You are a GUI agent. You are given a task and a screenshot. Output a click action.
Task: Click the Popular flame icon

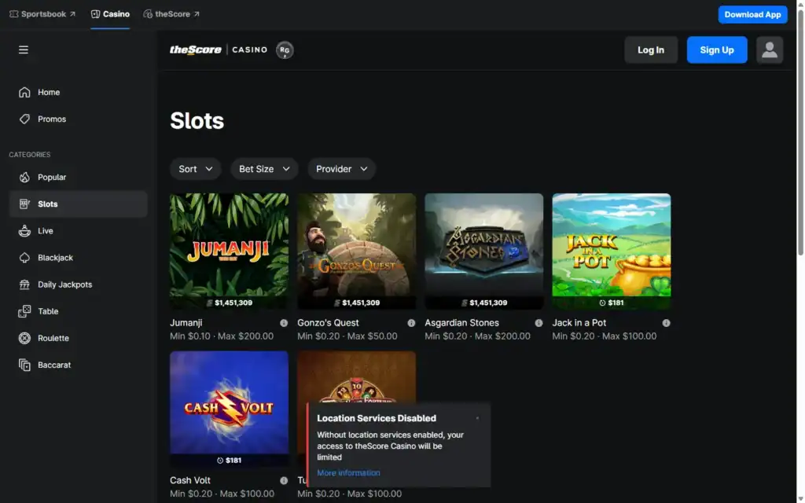coord(24,177)
